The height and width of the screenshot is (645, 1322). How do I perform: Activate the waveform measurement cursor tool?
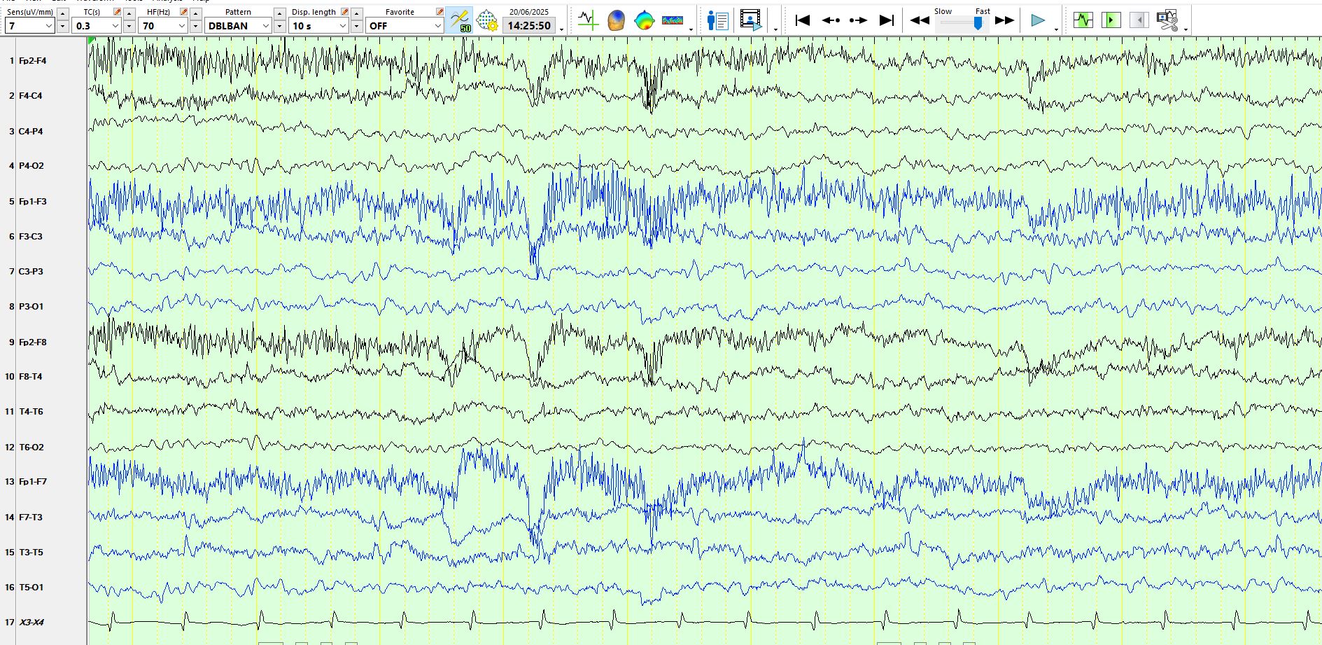click(588, 20)
